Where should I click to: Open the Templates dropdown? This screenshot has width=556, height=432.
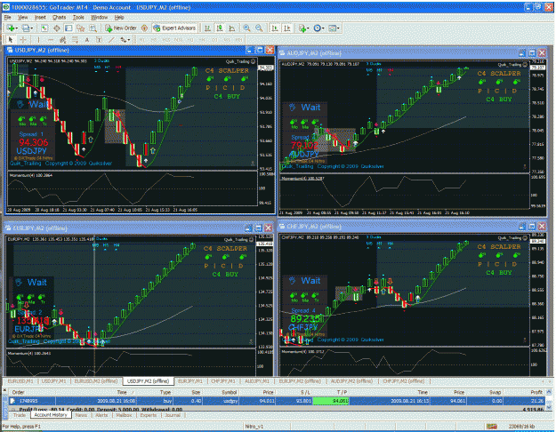coord(334,28)
